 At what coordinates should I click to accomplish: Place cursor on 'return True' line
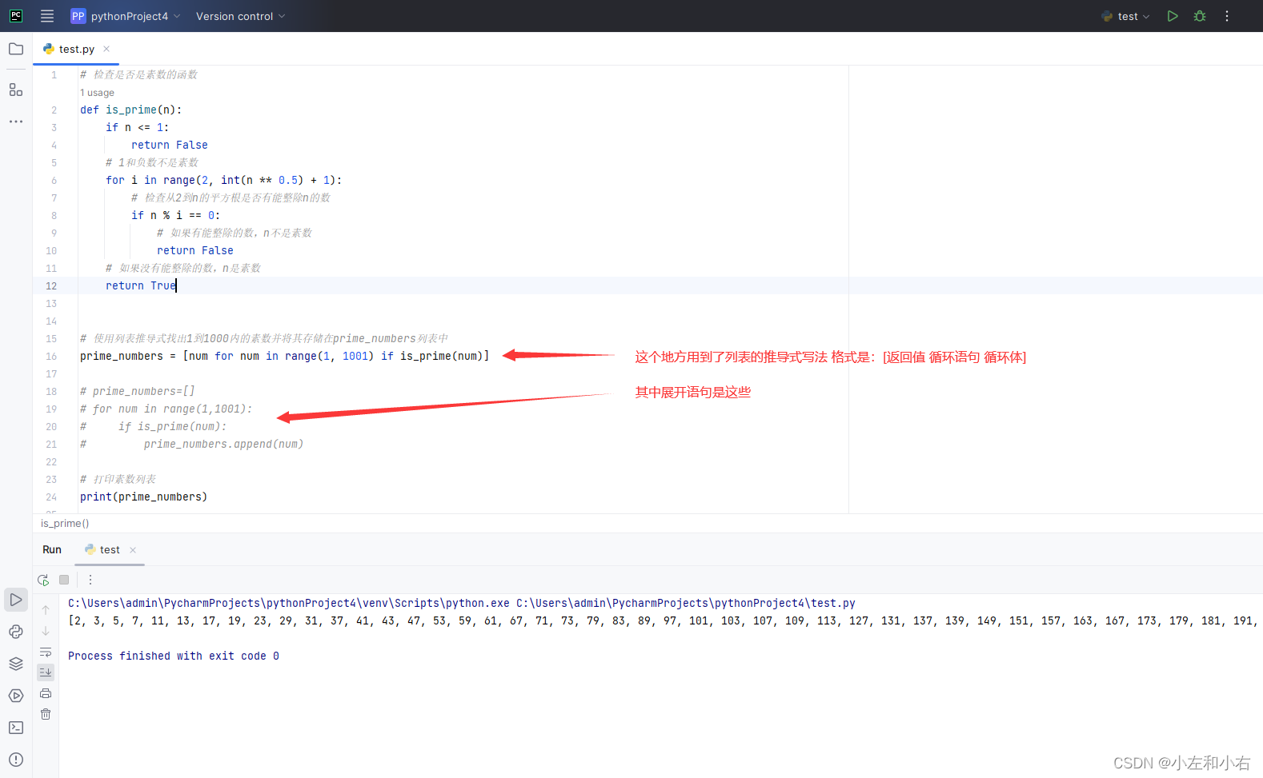tap(141, 285)
